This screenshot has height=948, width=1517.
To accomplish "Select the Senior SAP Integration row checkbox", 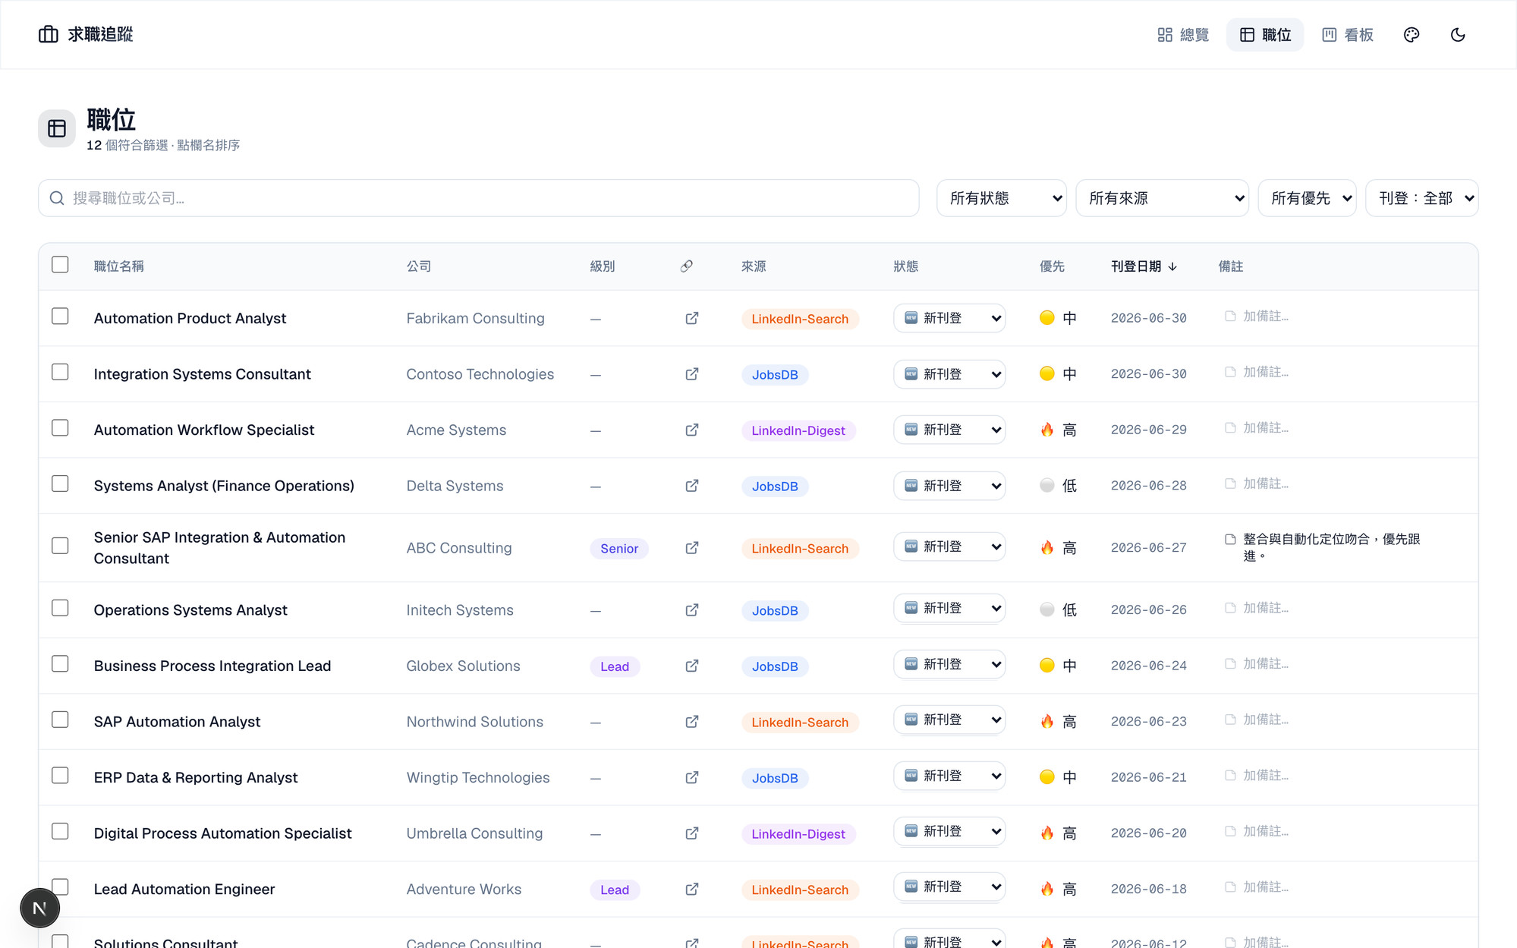I will coord(60,546).
